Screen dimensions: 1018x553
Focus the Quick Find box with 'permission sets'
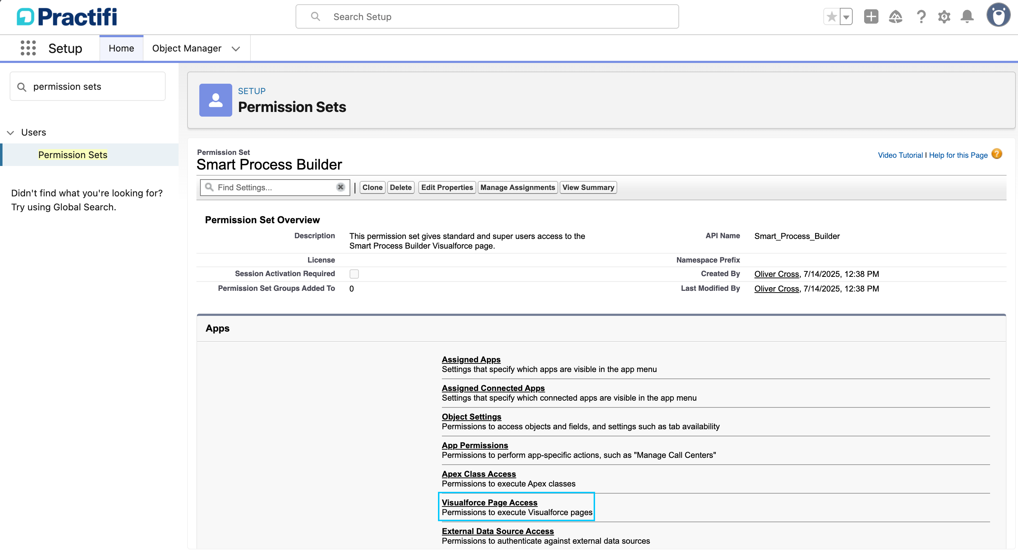[87, 87]
